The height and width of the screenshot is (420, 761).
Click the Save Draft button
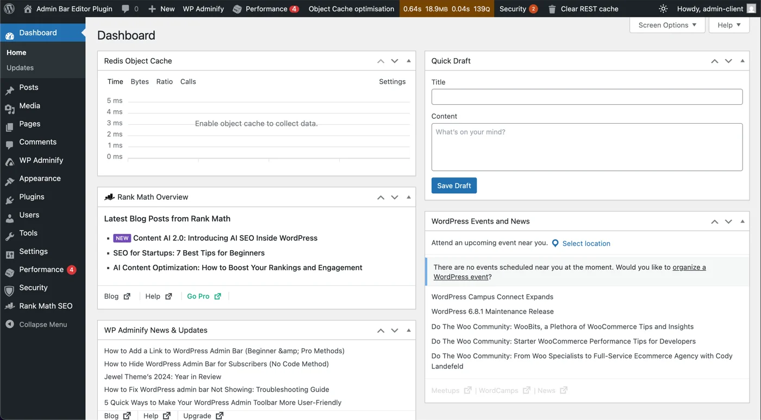(x=454, y=186)
